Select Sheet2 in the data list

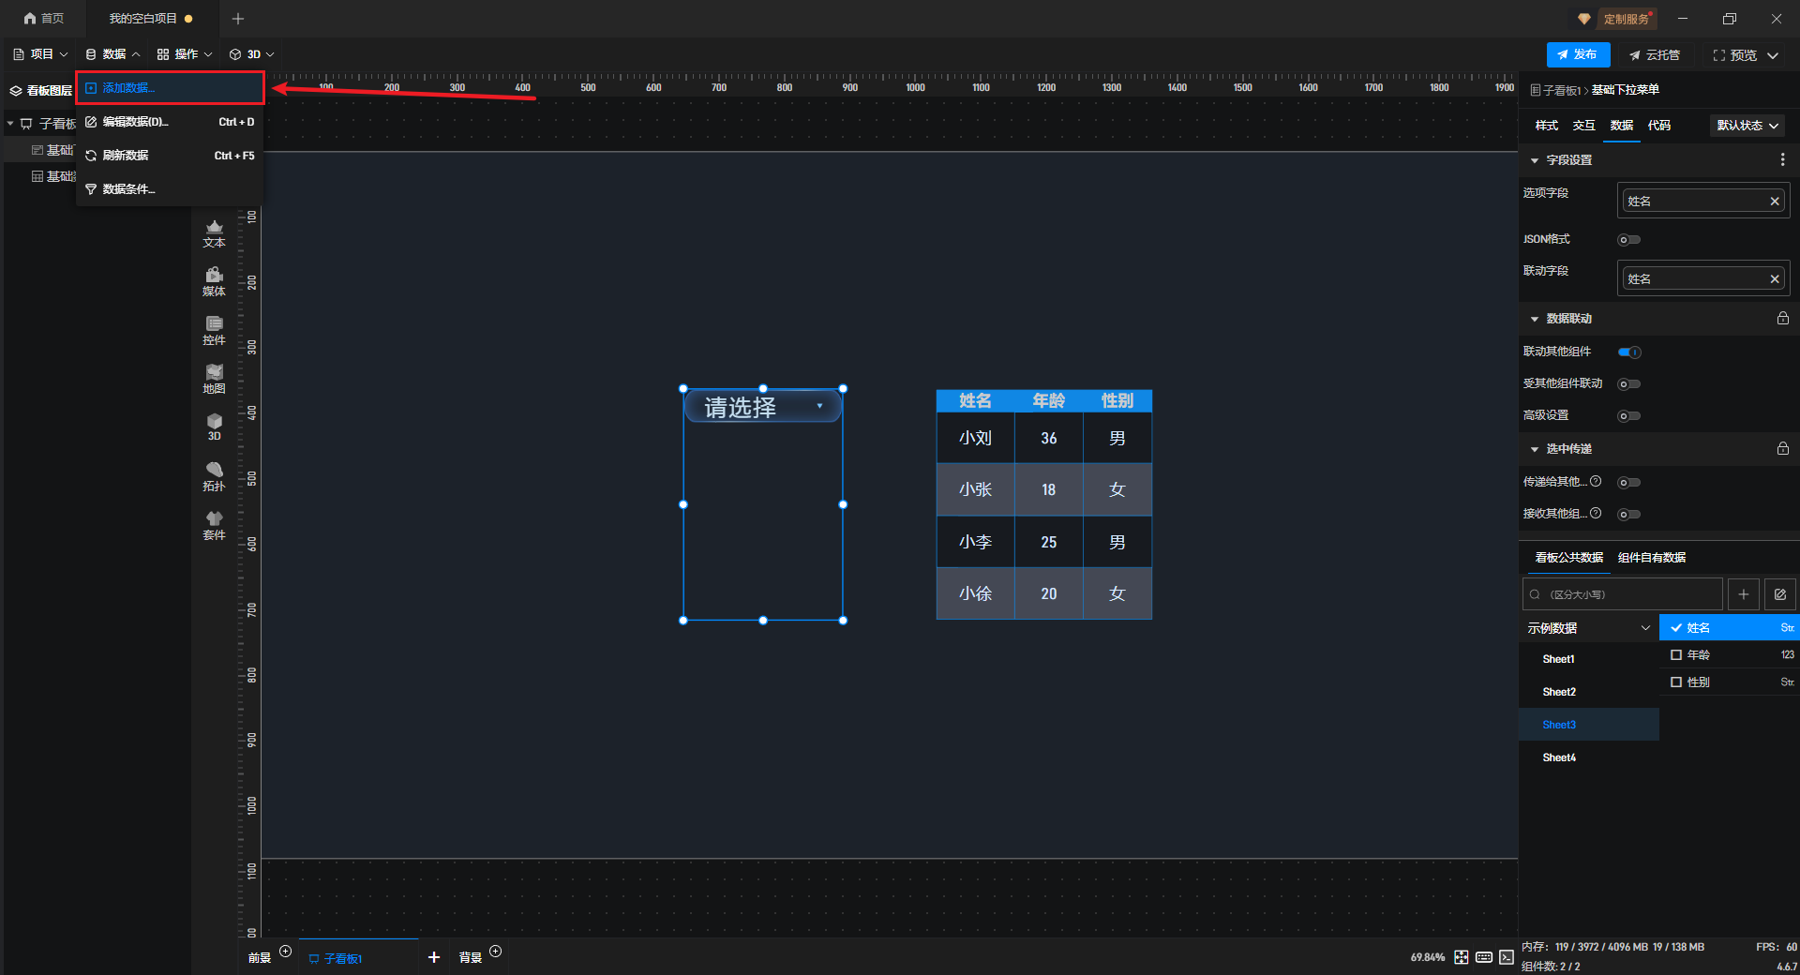(1559, 692)
